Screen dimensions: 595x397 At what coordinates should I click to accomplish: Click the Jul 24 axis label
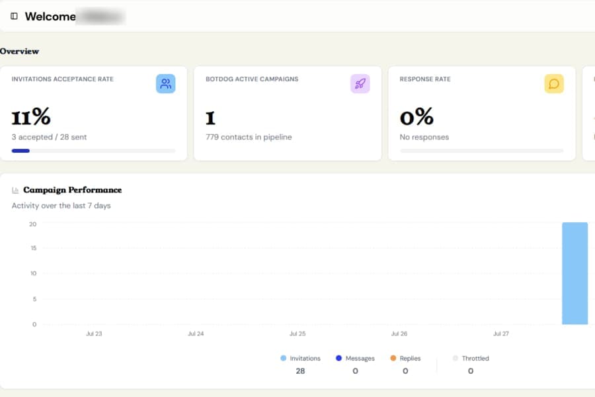point(196,333)
